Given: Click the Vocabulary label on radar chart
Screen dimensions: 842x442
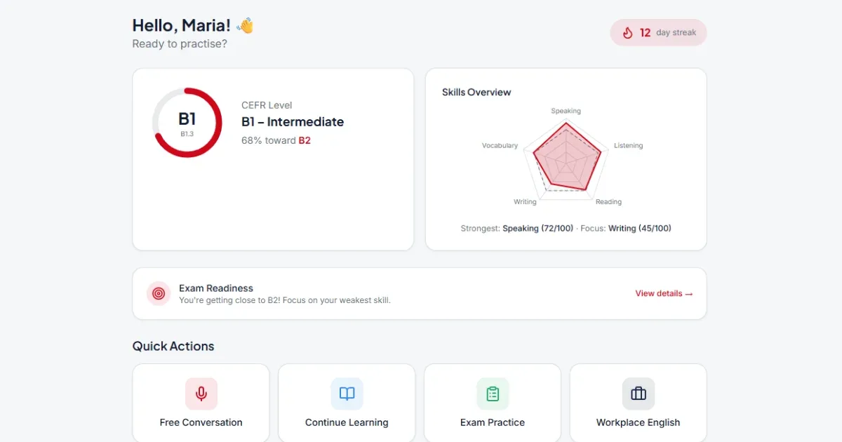Looking at the screenshot, I should click(x=500, y=145).
